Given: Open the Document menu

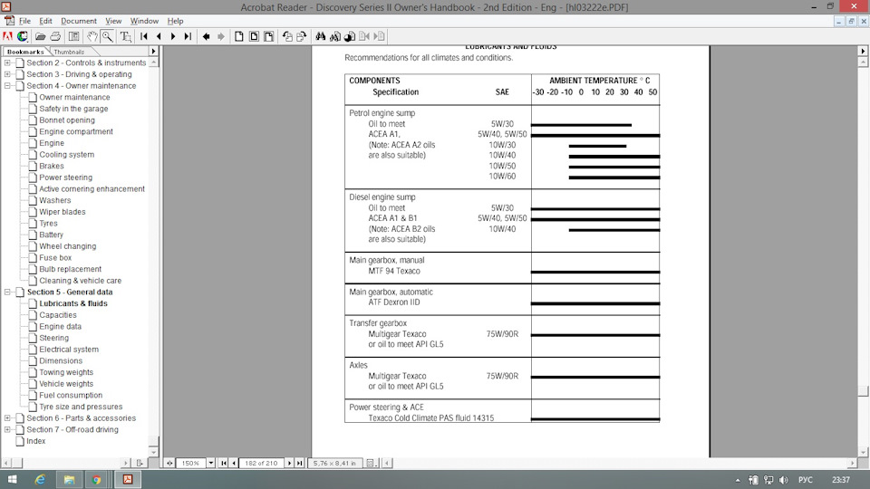Looking at the screenshot, I should coord(79,21).
